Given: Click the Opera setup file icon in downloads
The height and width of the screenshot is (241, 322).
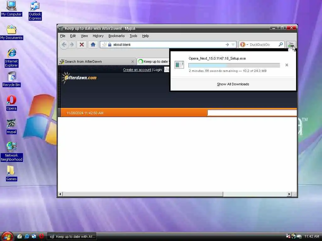Looking at the screenshot, I should [179, 65].
